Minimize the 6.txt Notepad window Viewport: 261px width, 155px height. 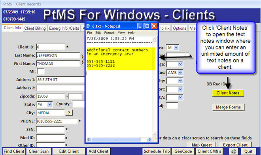pyautogui.click(x=140, y=26)
